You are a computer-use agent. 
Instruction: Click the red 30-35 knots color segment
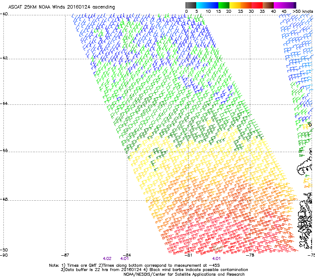(257, 5)
